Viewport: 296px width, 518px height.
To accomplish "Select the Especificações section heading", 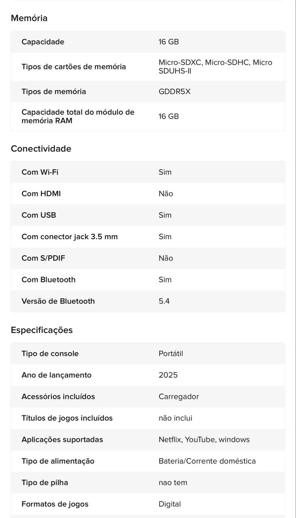I will pos(42,330).
